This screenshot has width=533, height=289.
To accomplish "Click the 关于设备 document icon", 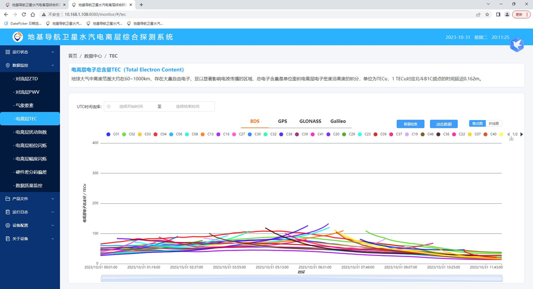I will pos(8,239).
